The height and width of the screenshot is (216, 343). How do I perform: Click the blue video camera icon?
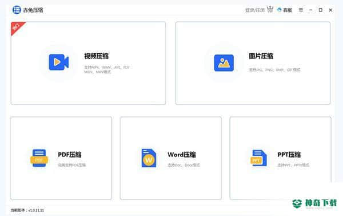(59, 62)
